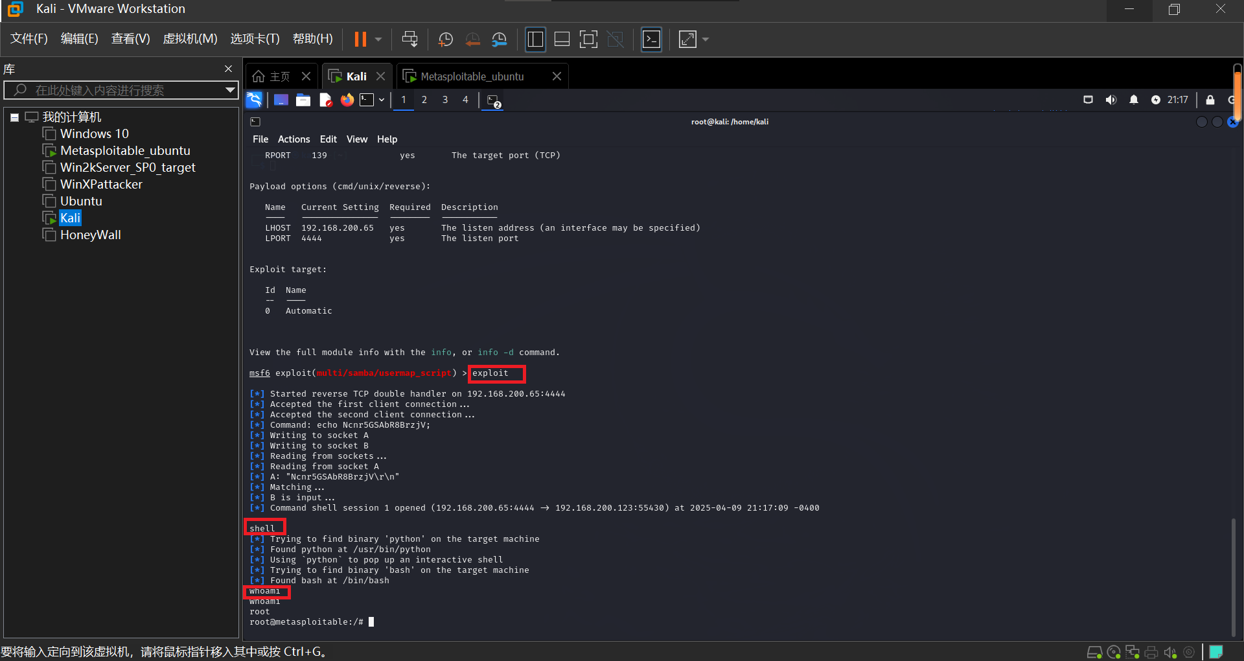Click the Kali panel clock 21:17
The image size is (1244, 661).
click(x=1178, y=100)
